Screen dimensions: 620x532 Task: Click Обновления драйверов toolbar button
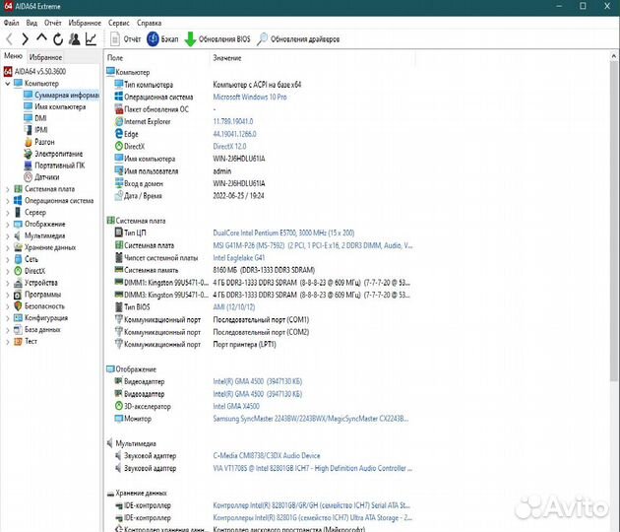click(298, 39)
